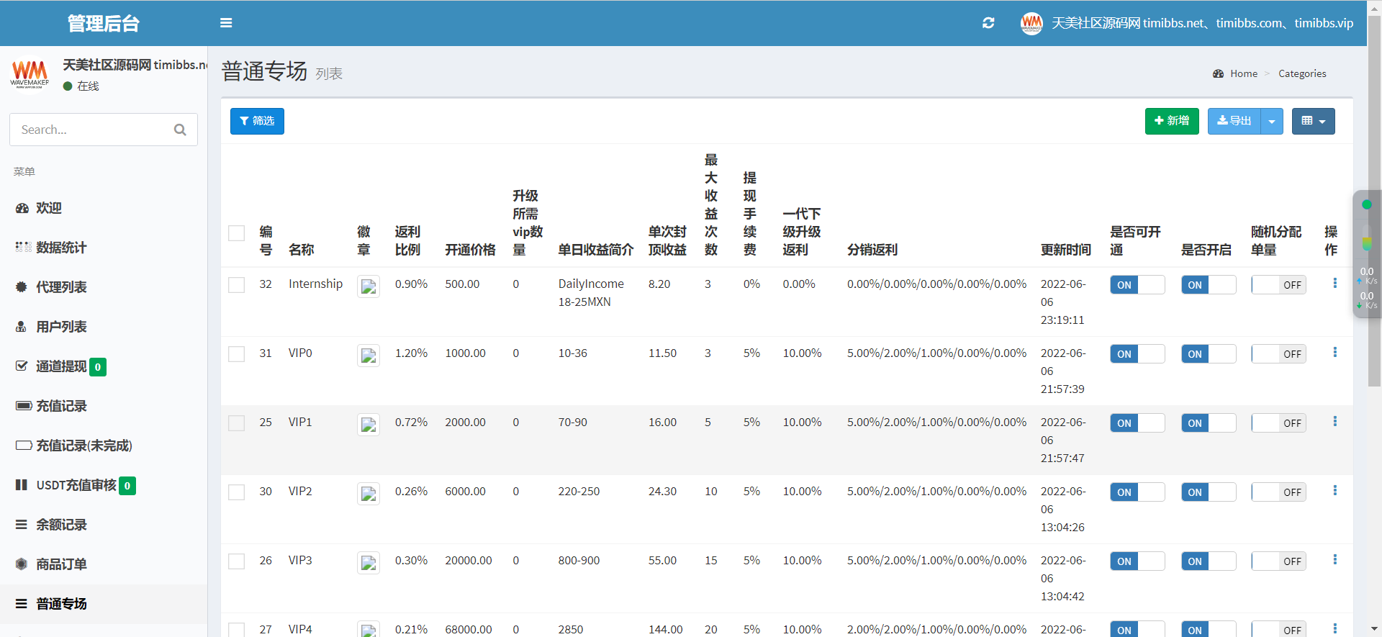Click the 导出 export button
The height and width of the screenshot is (637, 1382).
point(1234,121)
